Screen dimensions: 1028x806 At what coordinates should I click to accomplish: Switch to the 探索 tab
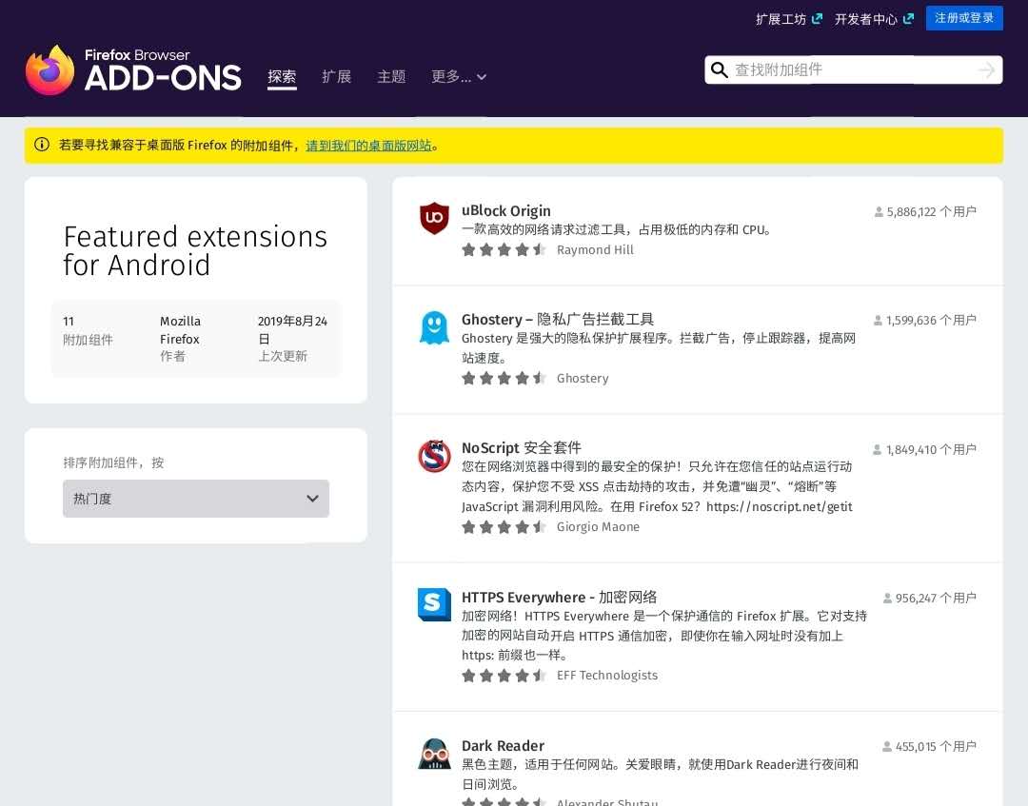[x=282, y=77]
